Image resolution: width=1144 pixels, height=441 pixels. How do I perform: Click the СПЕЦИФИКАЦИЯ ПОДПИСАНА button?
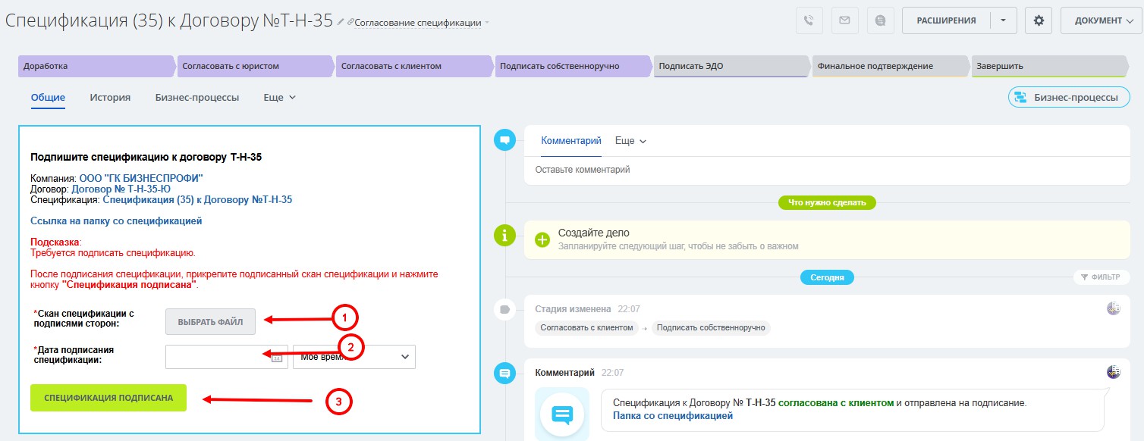click(x=108, y=398)
